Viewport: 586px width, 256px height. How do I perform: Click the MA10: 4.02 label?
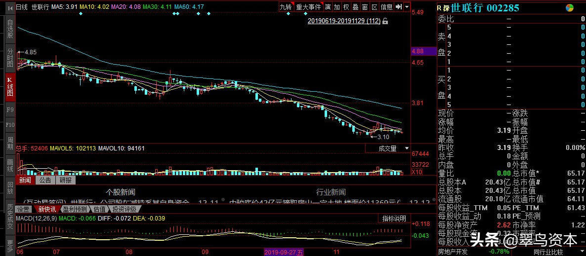pyautogui.click(x=94, y=7)
